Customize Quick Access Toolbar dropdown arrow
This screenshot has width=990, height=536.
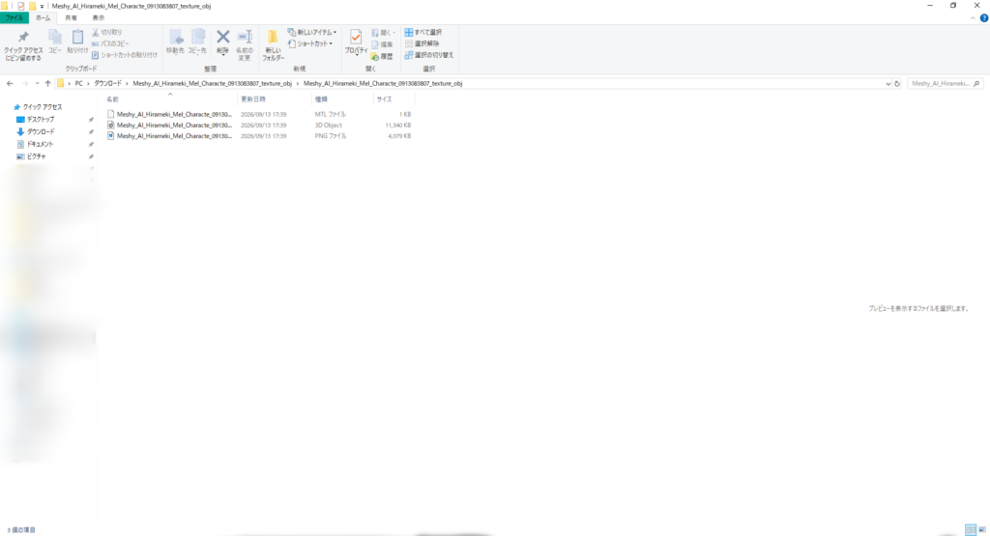42,7
